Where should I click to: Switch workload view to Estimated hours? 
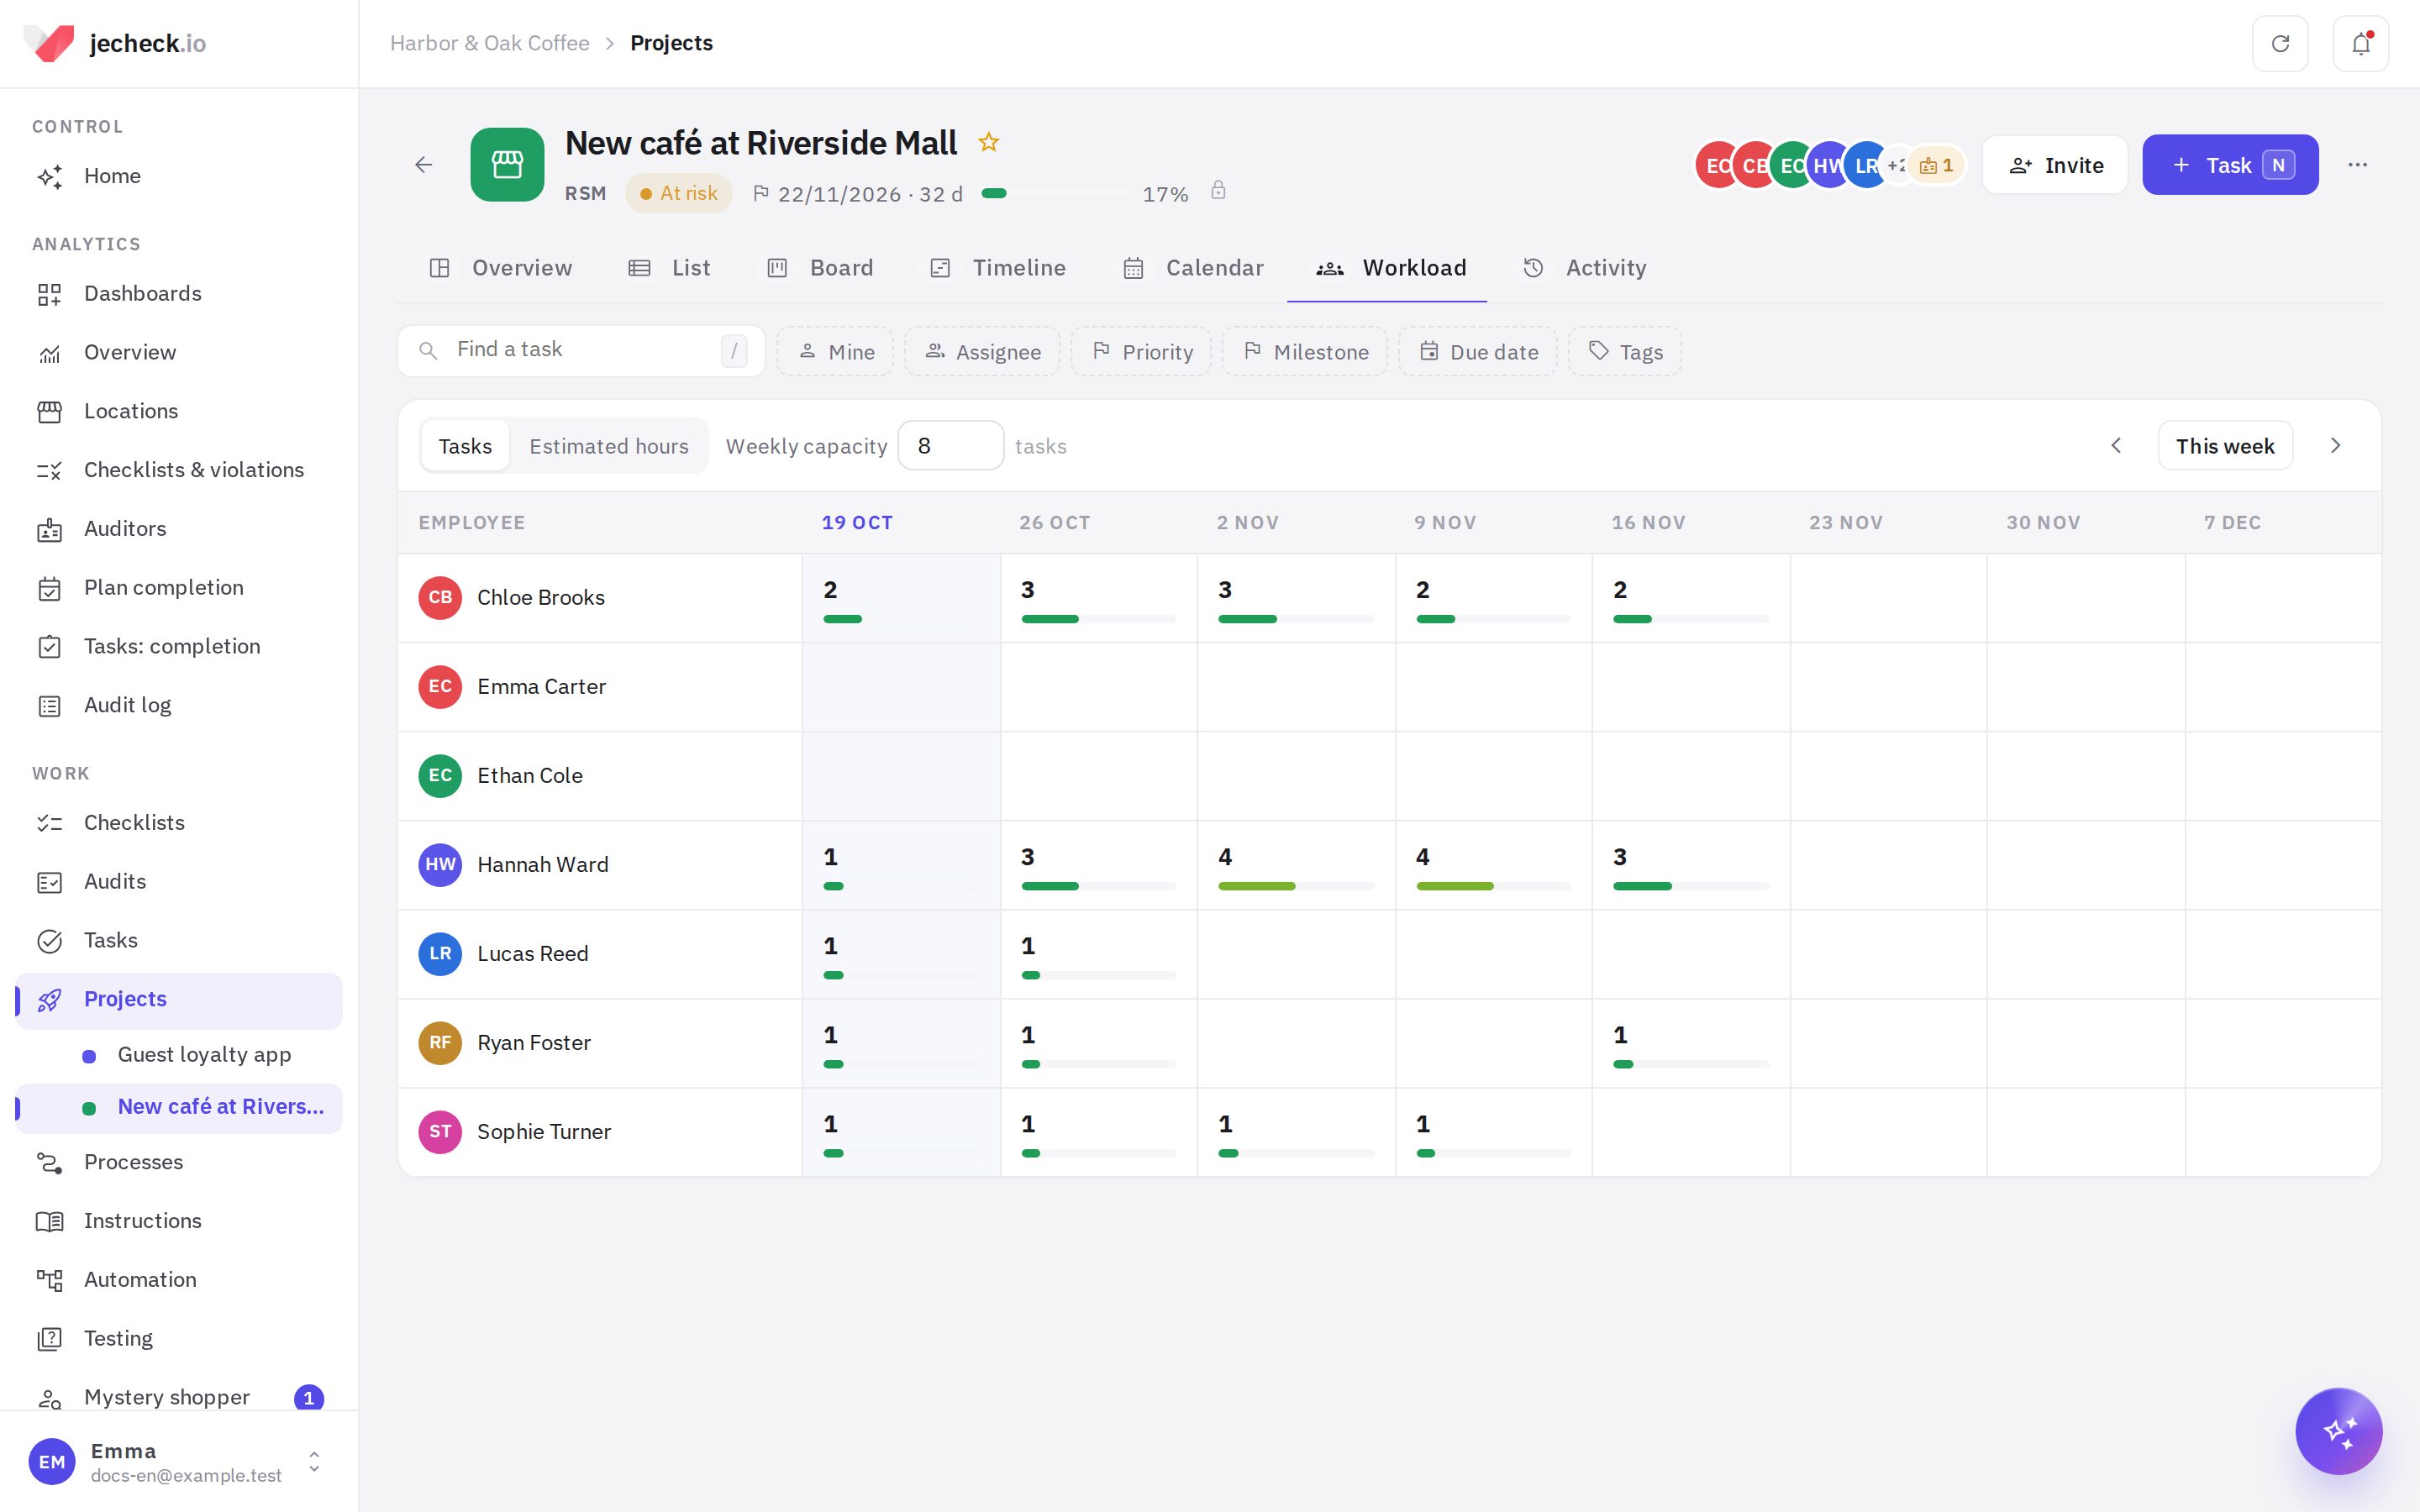609,446
